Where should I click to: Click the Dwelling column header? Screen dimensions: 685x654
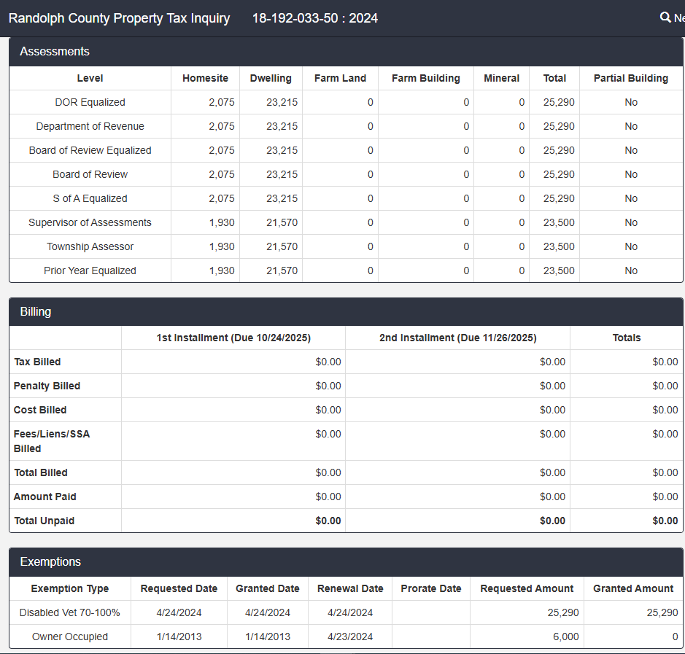[x=271, y=78]
